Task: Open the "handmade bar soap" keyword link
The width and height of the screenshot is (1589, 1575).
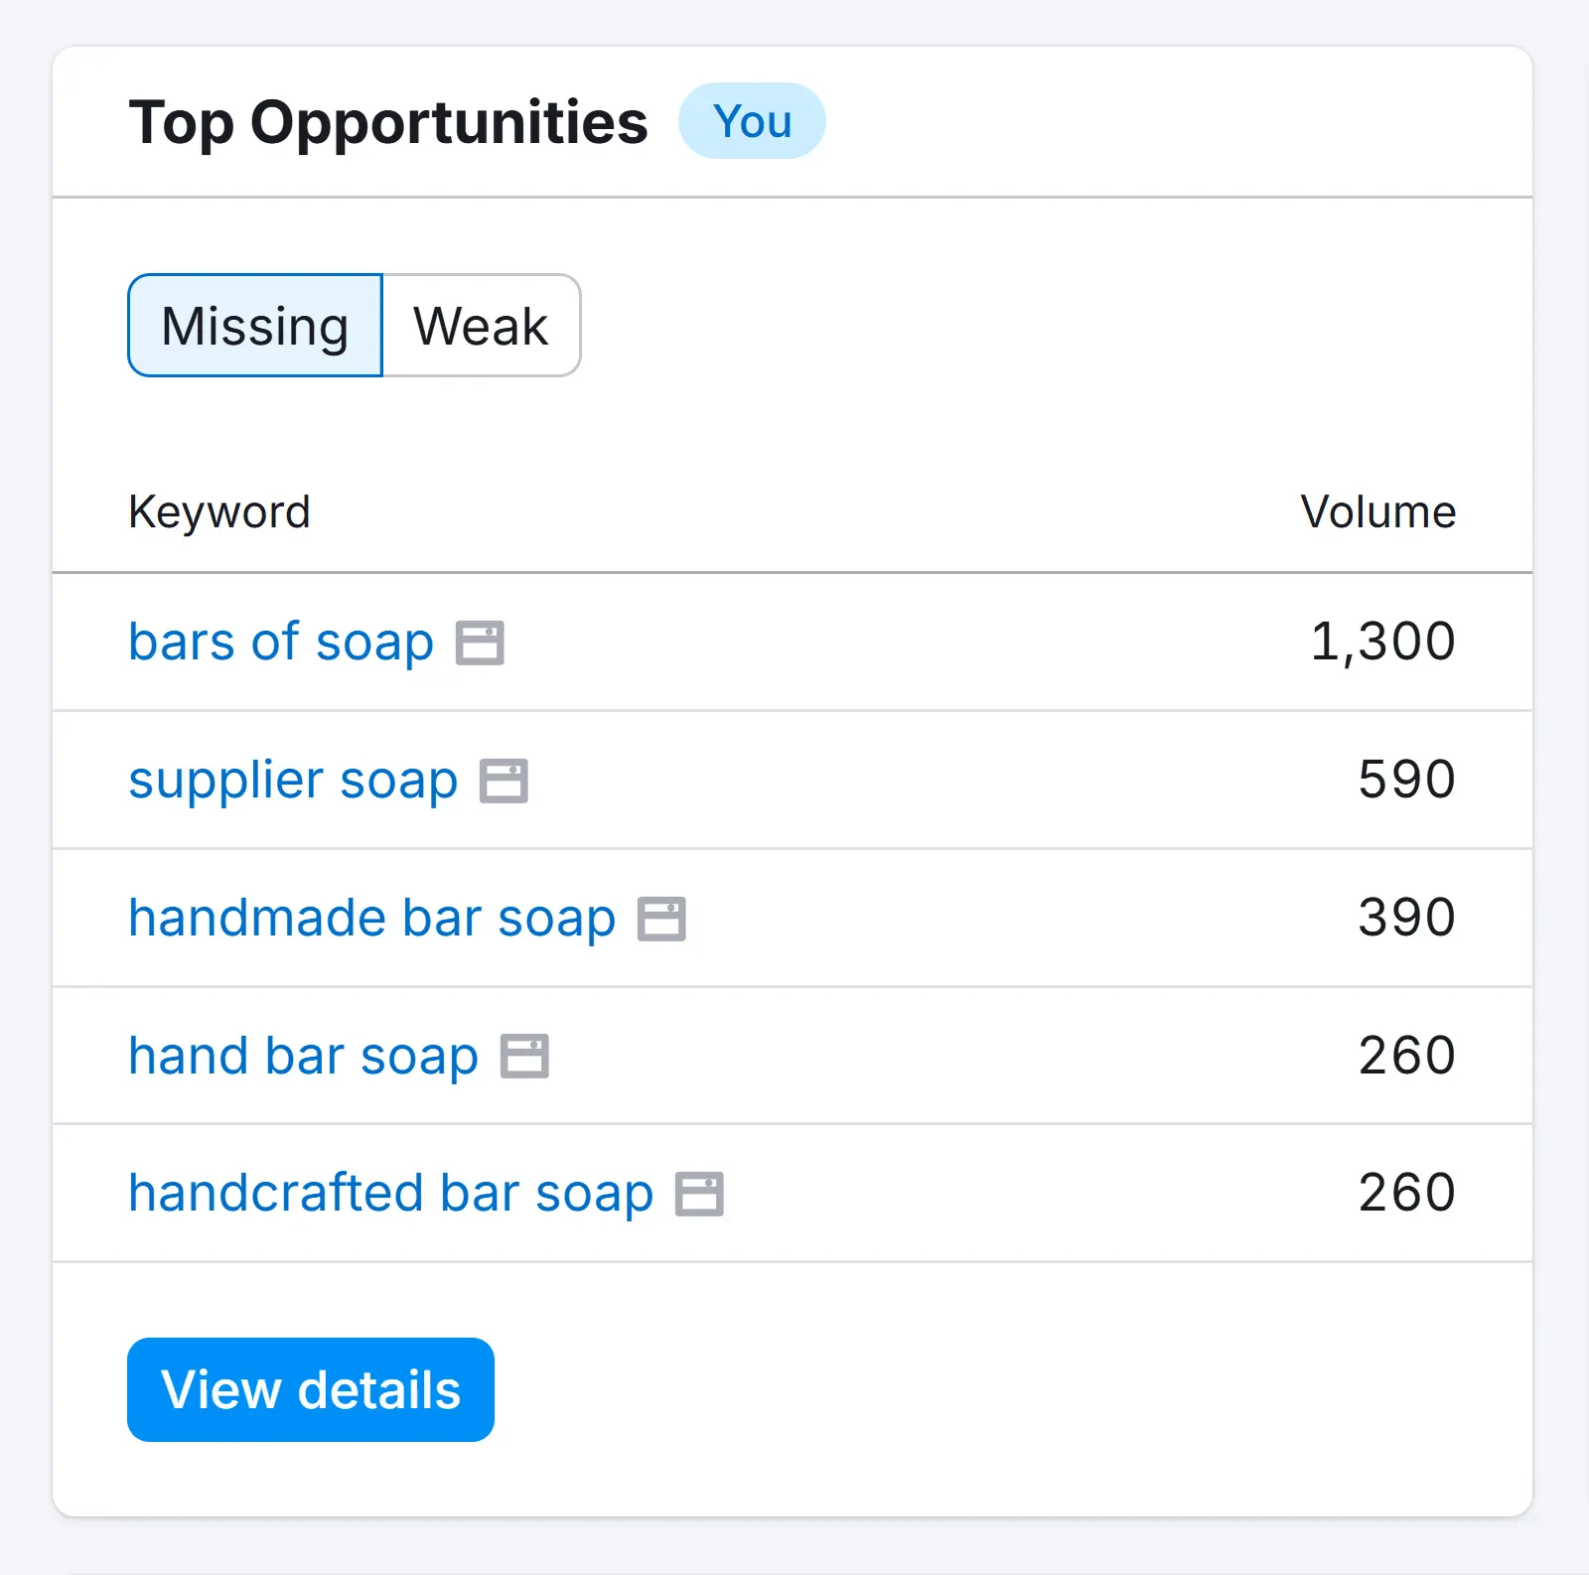Action: 371,917
